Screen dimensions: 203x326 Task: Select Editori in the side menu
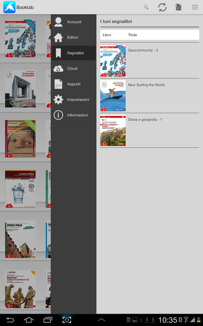74,37
